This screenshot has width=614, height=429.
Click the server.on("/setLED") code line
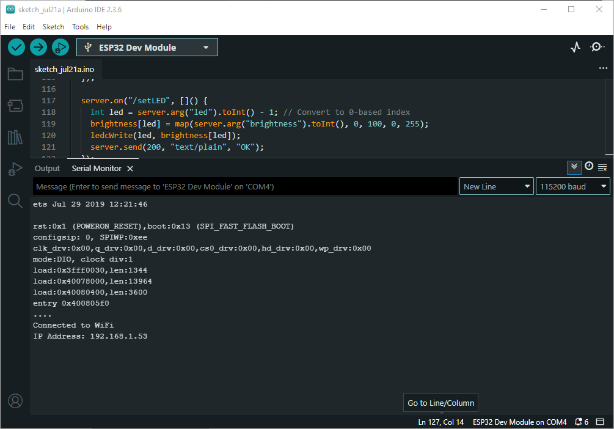[x=145, y=101]
